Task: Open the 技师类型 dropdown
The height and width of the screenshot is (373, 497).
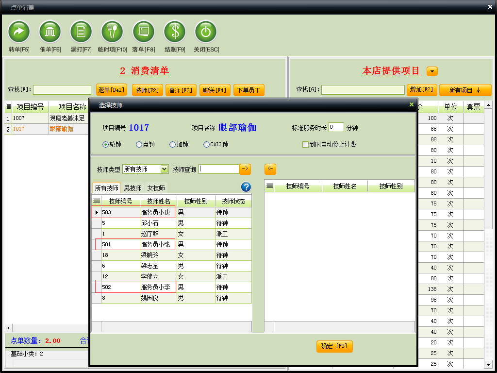Action: tap(164, 169)
